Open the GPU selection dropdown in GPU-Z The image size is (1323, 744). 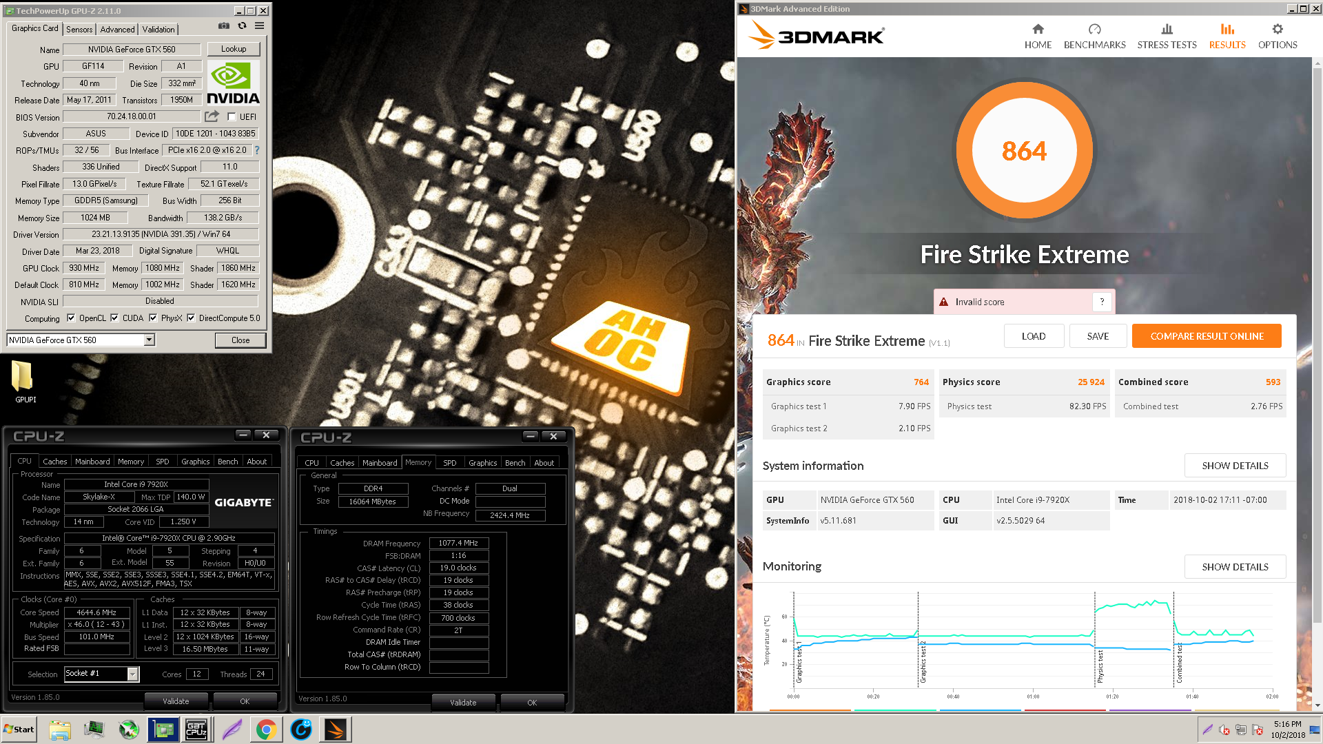pos(149,340)
